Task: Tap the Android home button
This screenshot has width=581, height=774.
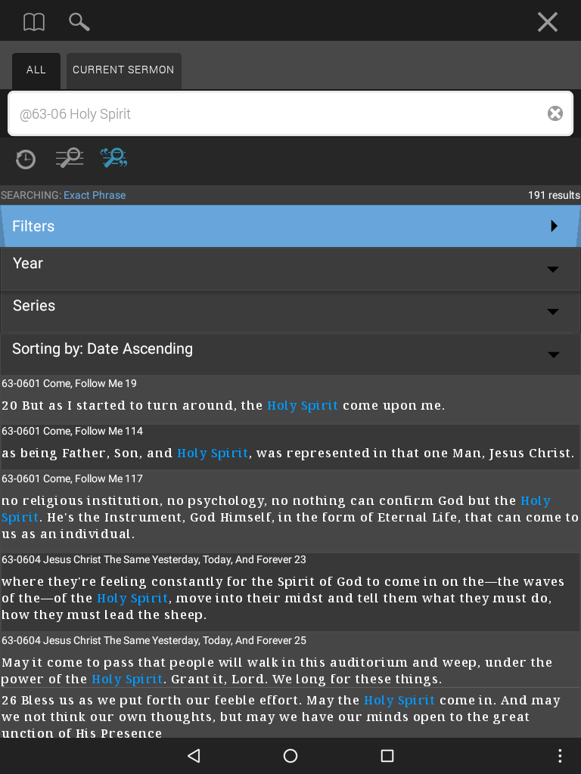Action: pos(290,756)
